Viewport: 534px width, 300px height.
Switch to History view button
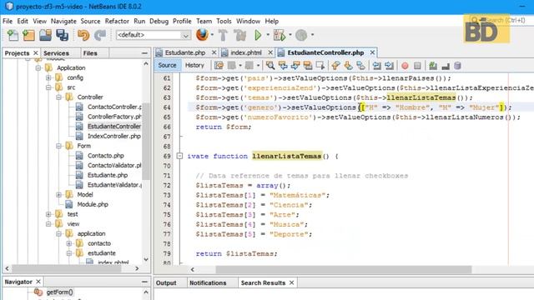[194, 65]
